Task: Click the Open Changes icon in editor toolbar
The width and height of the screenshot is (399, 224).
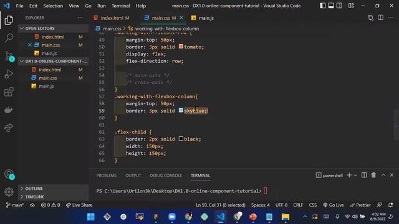Action: [x=371, y=18]
